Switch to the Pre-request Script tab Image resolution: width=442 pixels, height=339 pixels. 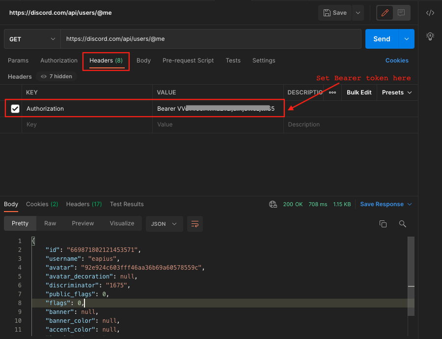(x=188, y=61)
